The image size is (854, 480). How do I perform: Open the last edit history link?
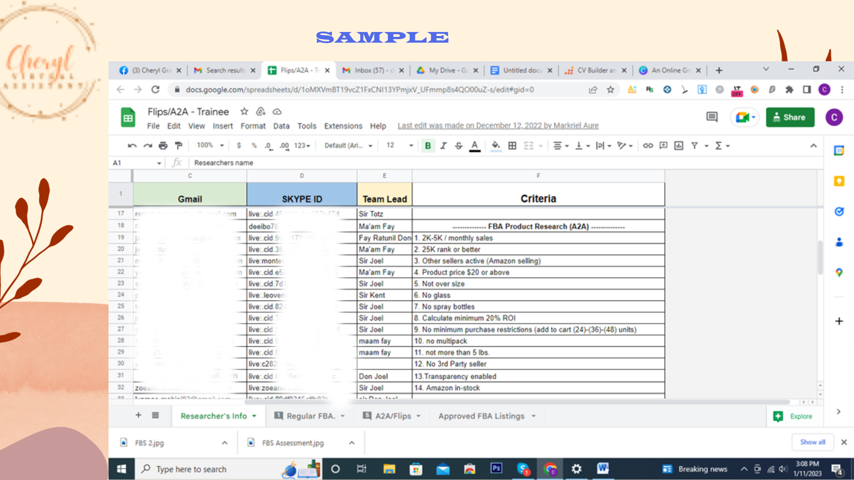point(498,125)
